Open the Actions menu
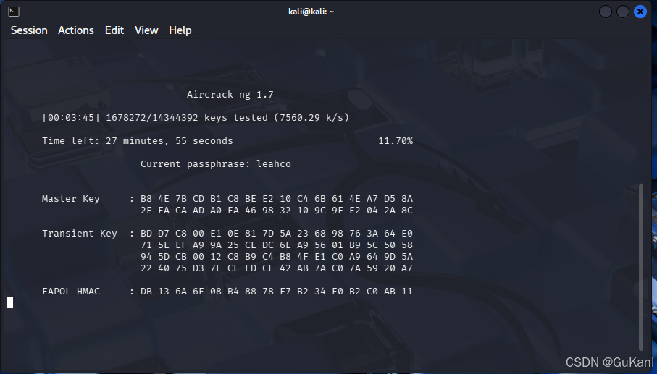Image resolution: width=657 pixels, height=374 pixels. pos(76,30)
